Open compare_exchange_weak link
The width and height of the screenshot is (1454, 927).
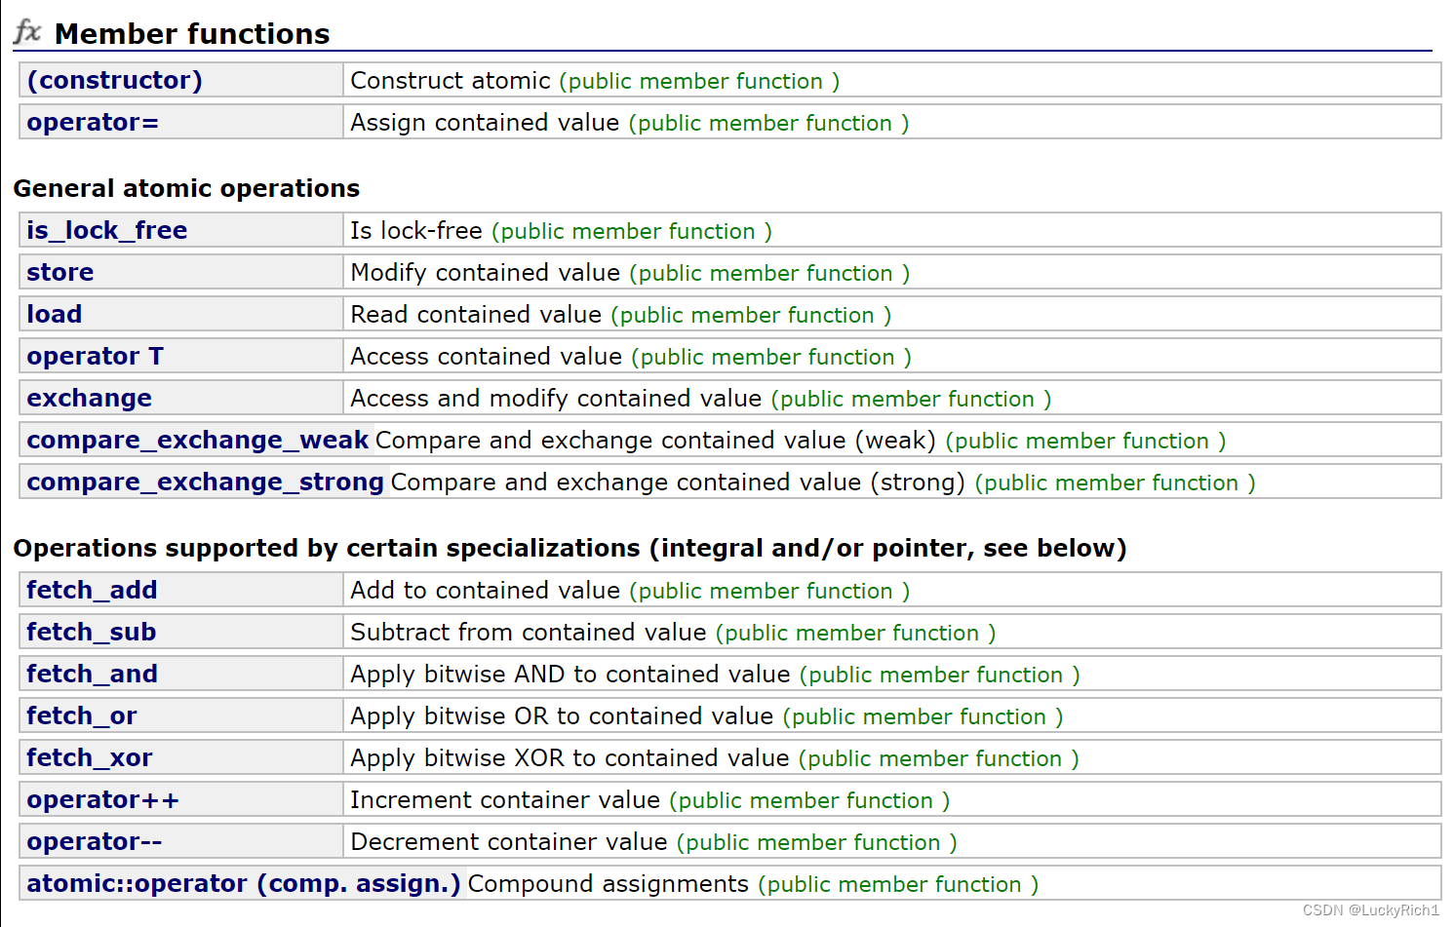click(x=198, y=440)
